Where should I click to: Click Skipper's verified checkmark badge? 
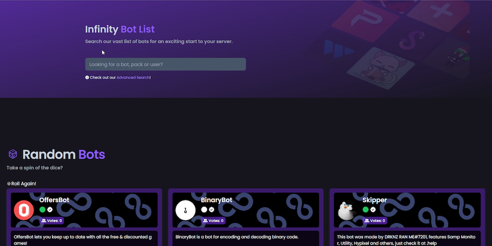[x=373, y=209]
